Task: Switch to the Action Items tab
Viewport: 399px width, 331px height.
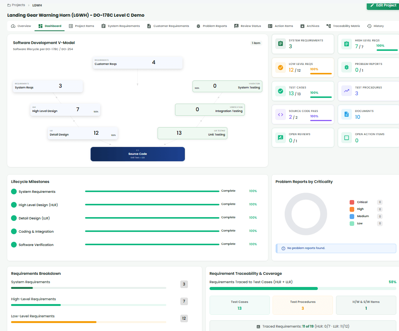Action: (x=281, y=26)
